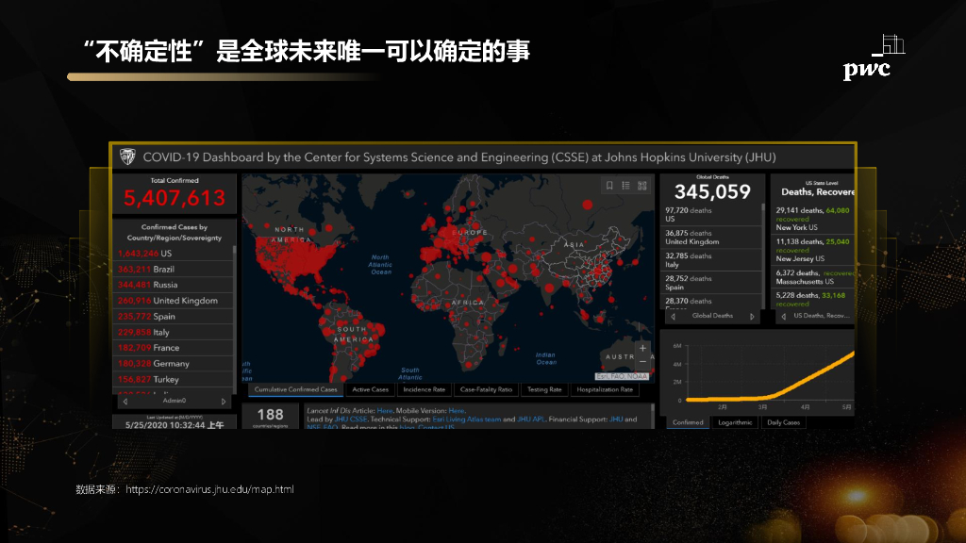Click the left arrow beside US Deaths, Recov...

point(784,317)
